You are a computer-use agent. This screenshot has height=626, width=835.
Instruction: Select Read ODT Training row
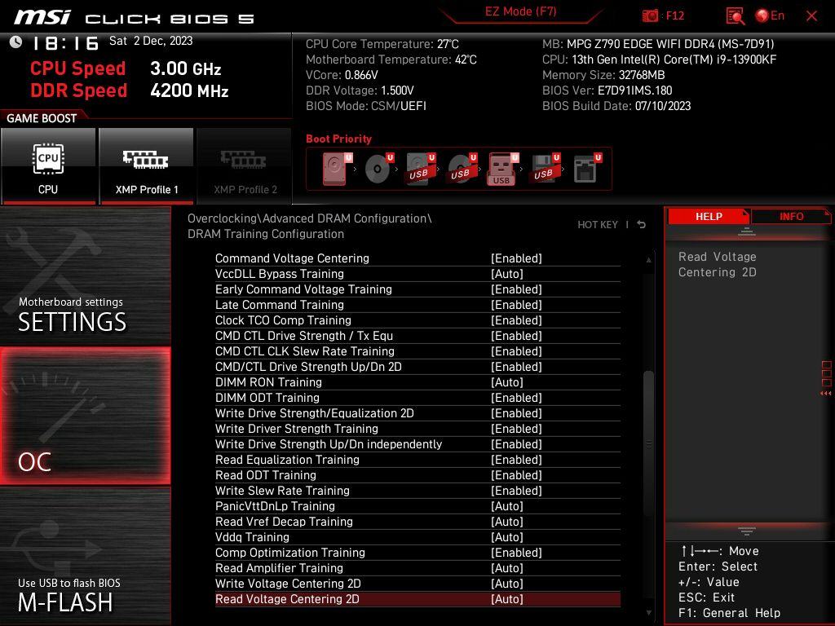(417, 475)
